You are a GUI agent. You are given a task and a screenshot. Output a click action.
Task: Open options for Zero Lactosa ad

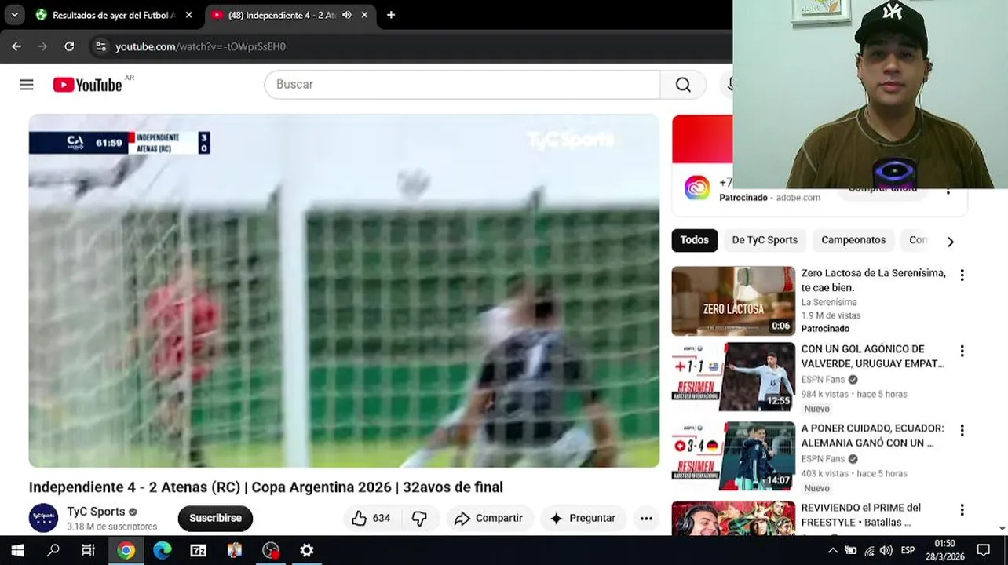click(x=962, y=275)
